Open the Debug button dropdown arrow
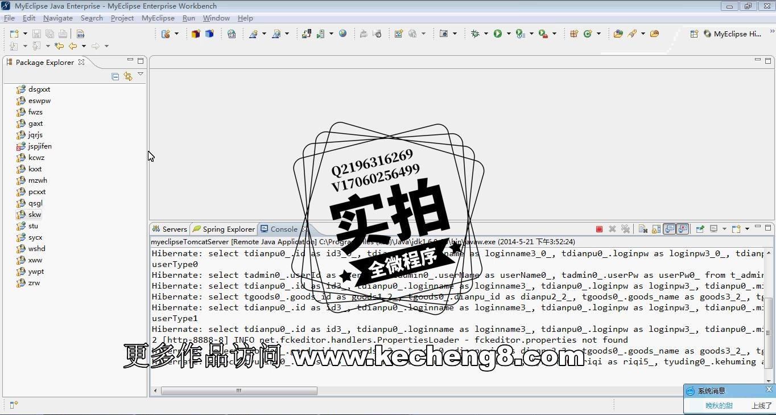This screenshot has height=415, width=776. 486,34
